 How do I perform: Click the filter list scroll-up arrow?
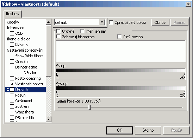(x=49, y=22)
